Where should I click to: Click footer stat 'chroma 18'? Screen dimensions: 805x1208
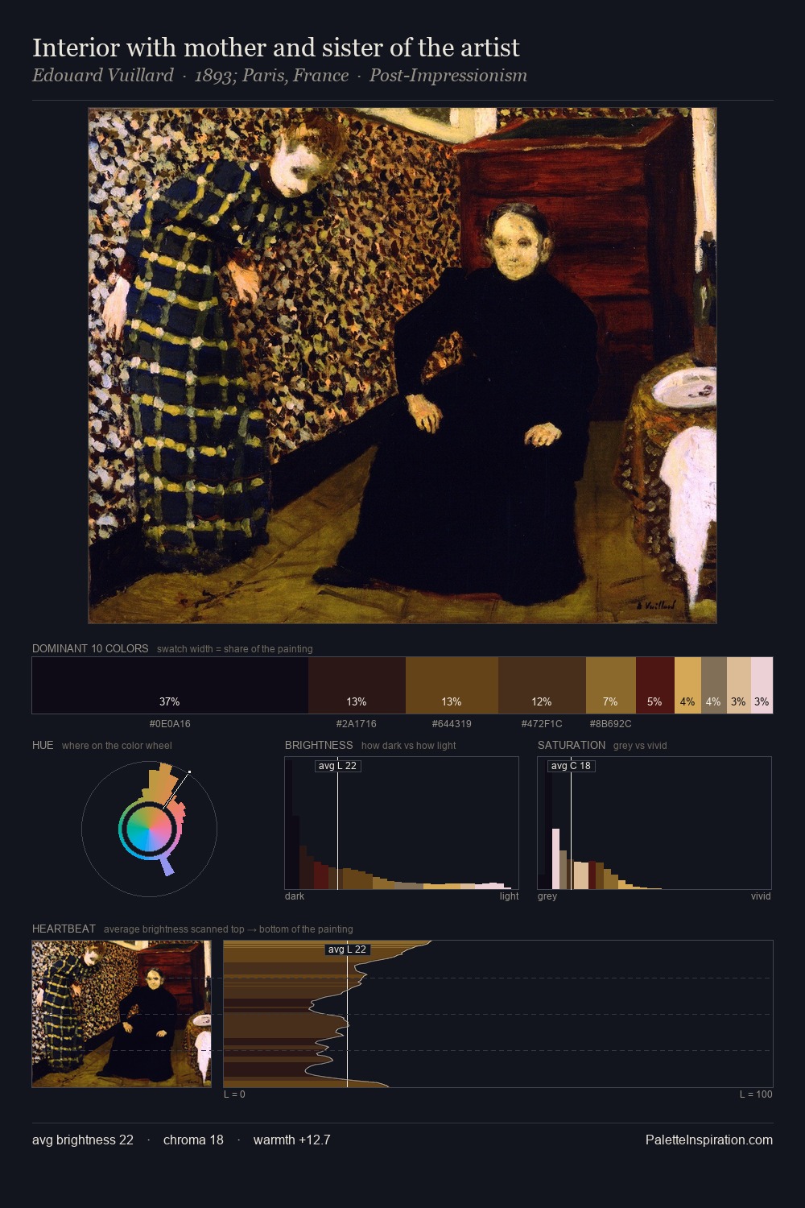click(193, 1140)
